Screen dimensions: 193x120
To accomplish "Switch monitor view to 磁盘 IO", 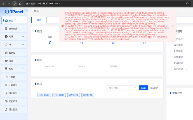I will tap(154, 88).
